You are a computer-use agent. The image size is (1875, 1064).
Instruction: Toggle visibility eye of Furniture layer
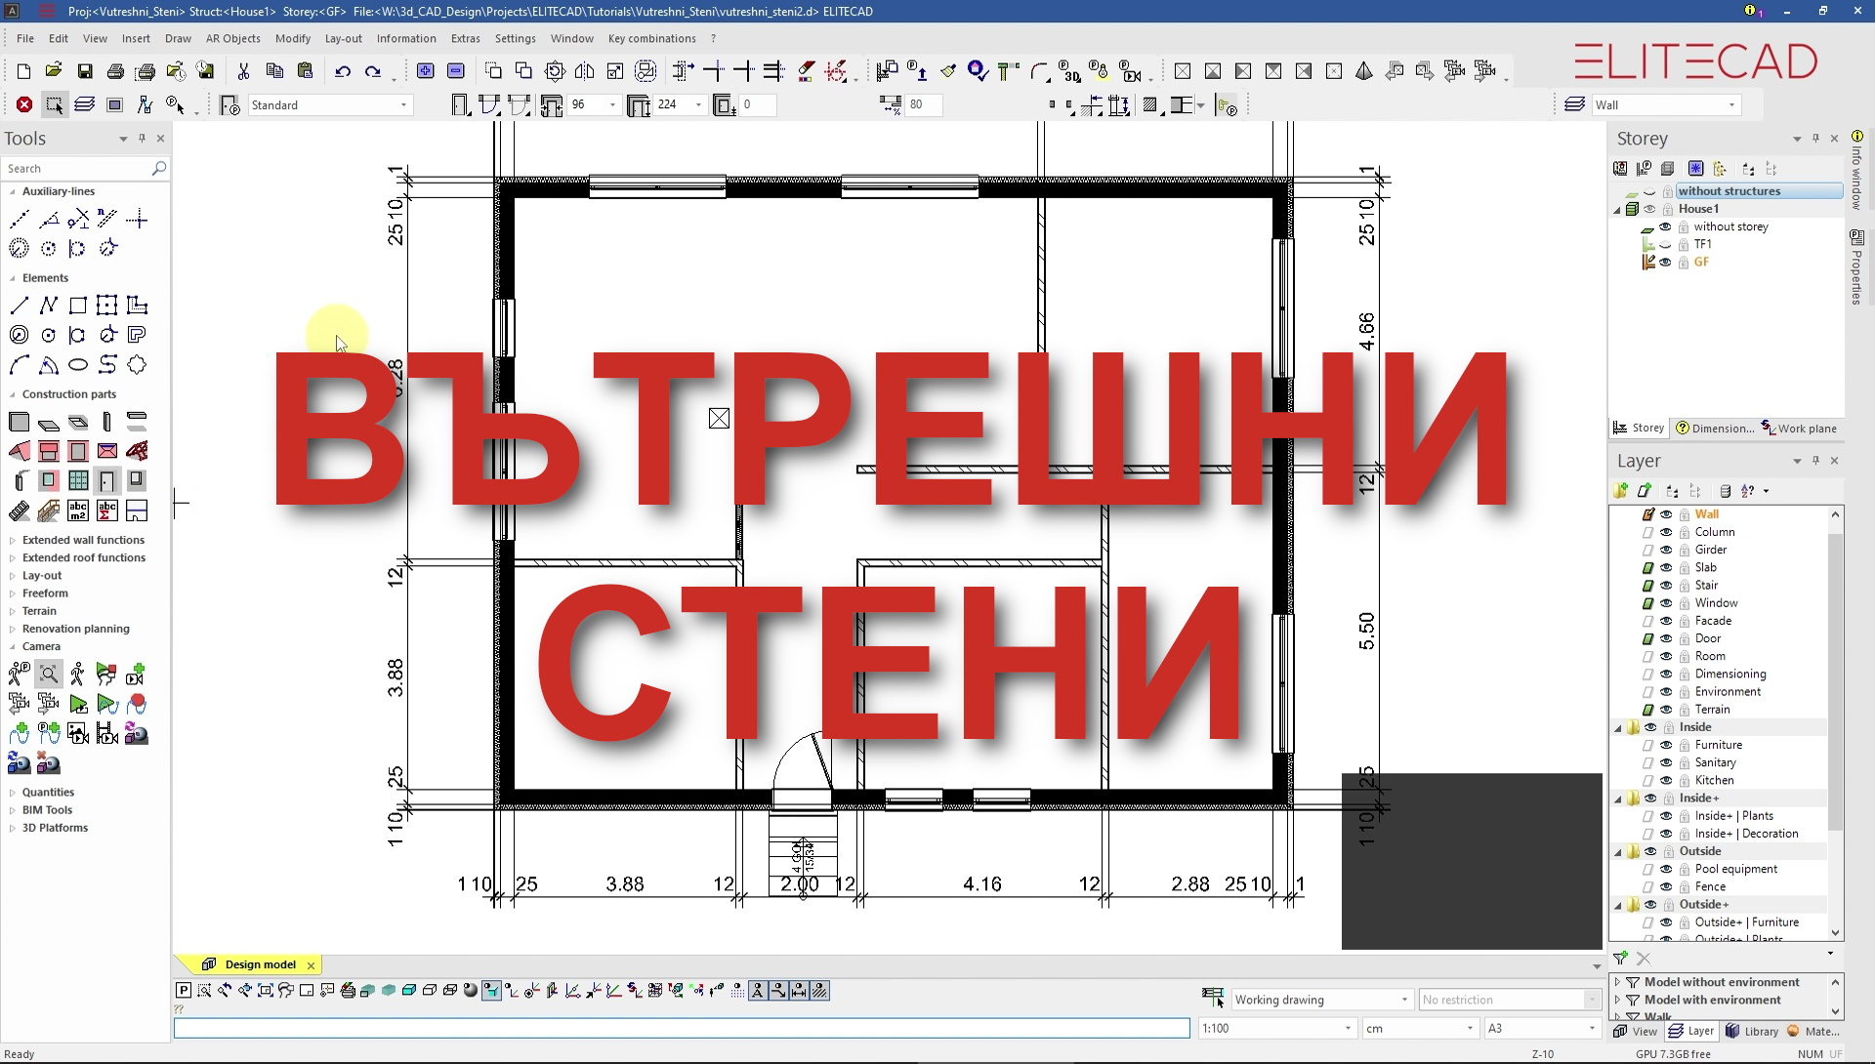click(x=1666, y=745)
